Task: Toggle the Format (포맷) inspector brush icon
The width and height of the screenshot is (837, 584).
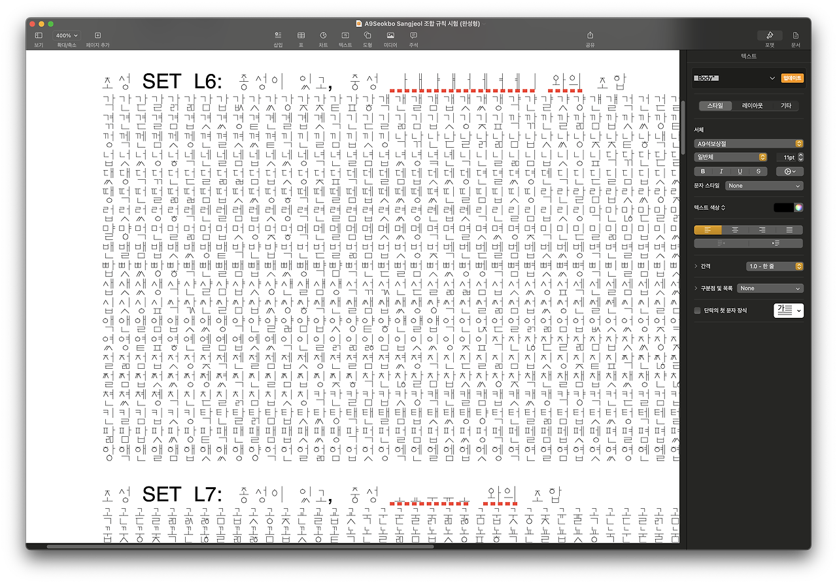Action: [x=770, y=35]
